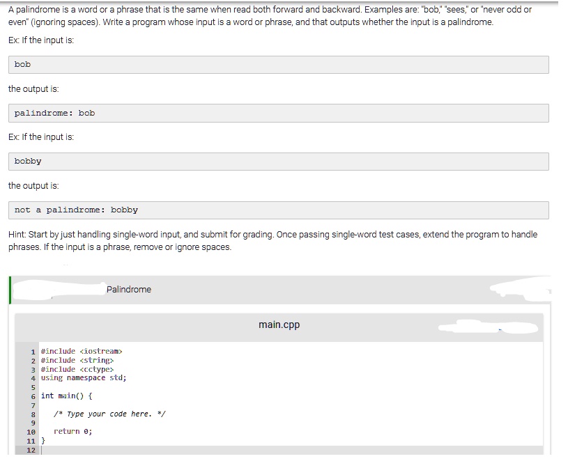Place cursor on the #include <string> line

(77, 360)
